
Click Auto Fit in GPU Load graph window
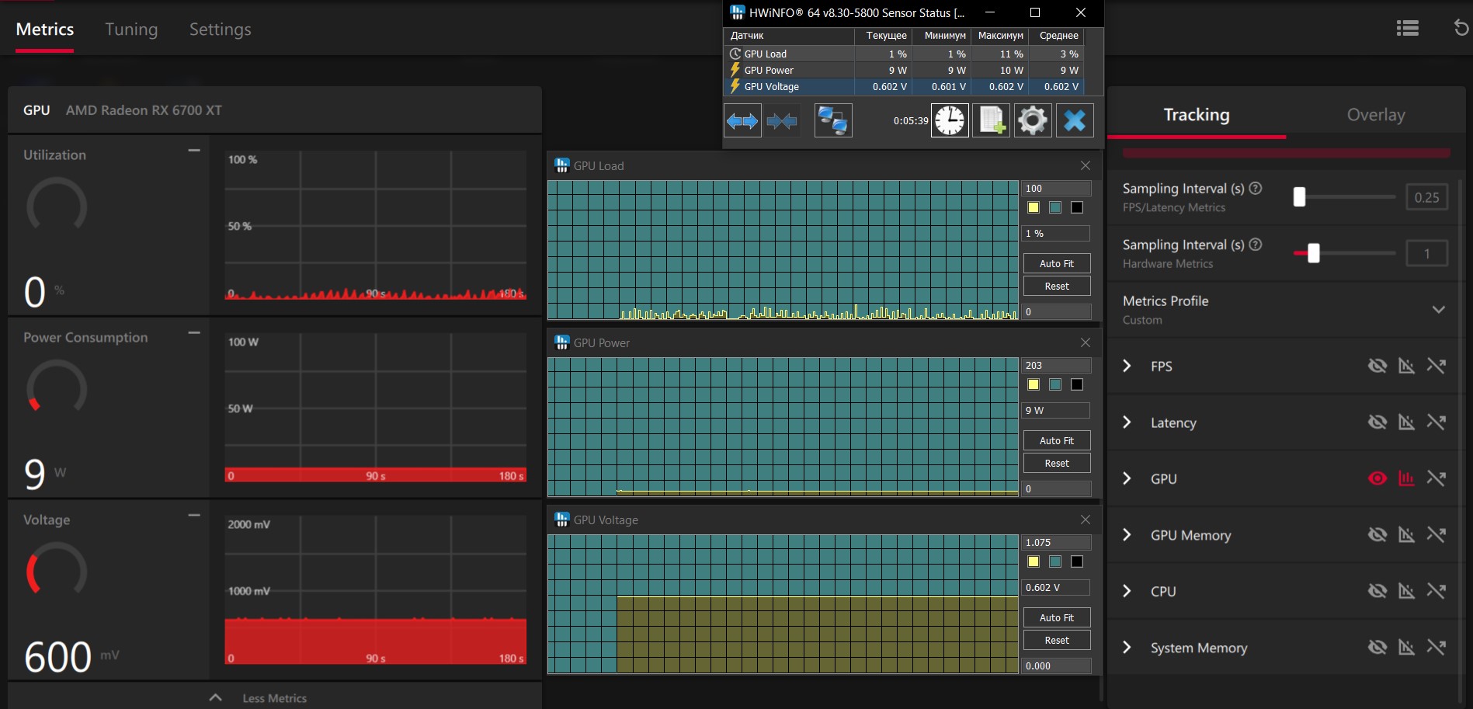[x=1057, y=264]
